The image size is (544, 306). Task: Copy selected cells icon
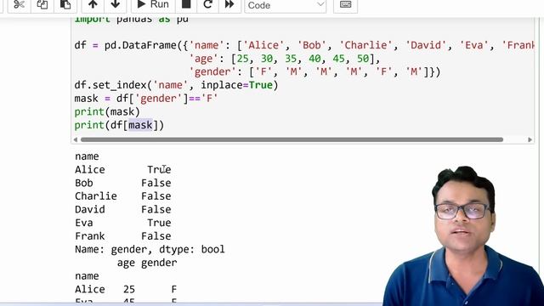(x=42, y=5)
